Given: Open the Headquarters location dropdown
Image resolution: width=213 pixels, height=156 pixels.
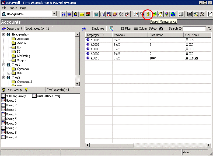Looking at the screenshot, I should click(x=54, y=14).
